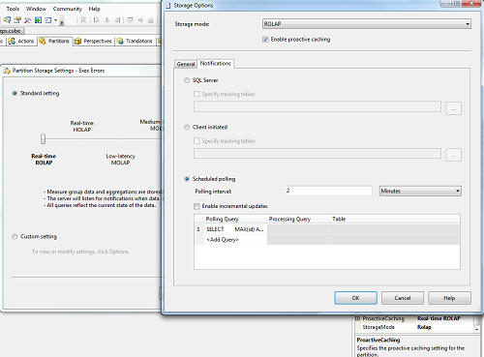Open the Actions cube designer tab

point(21,42)
